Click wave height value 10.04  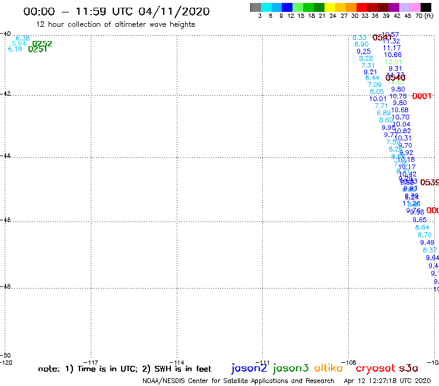[x=402, y=124]
